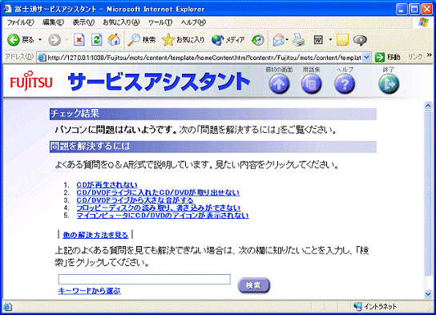436x315 pixels.
Task: Expand the address bar dropdown arrow
Action: [x=367, y=58]
